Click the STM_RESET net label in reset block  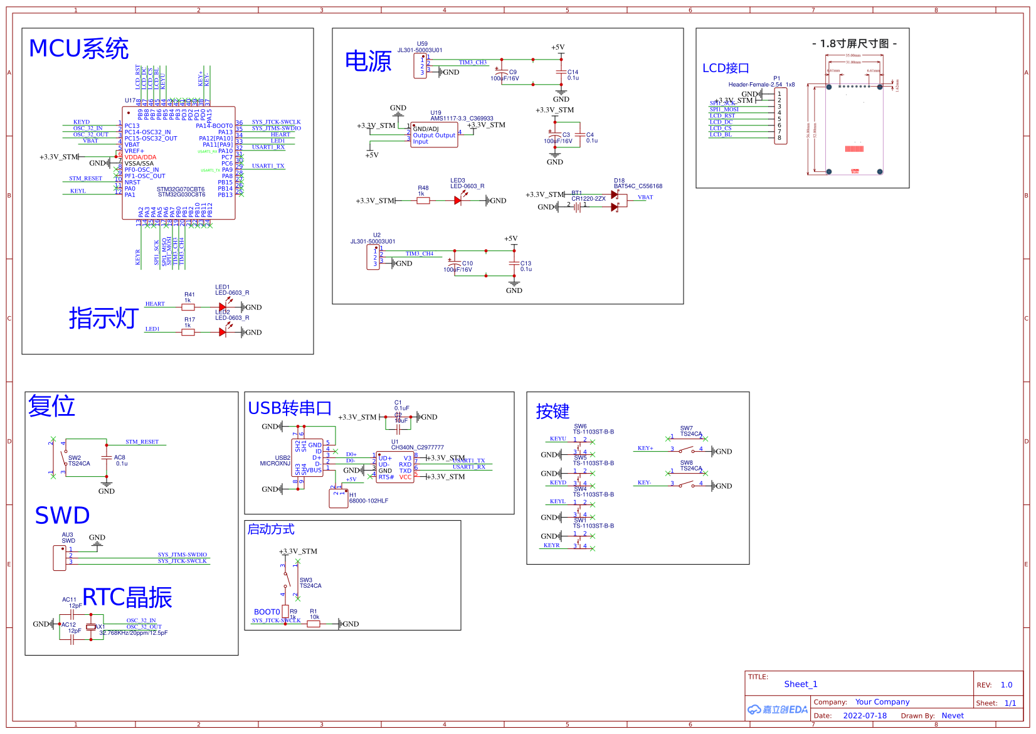(x=142, y=442)
